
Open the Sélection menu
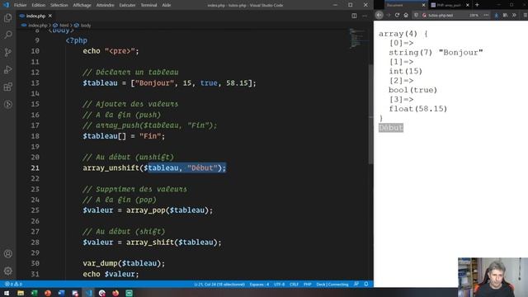59,5
